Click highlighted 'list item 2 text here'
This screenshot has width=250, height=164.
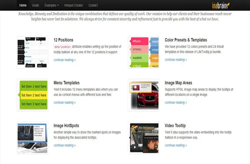tap(34, 95)
